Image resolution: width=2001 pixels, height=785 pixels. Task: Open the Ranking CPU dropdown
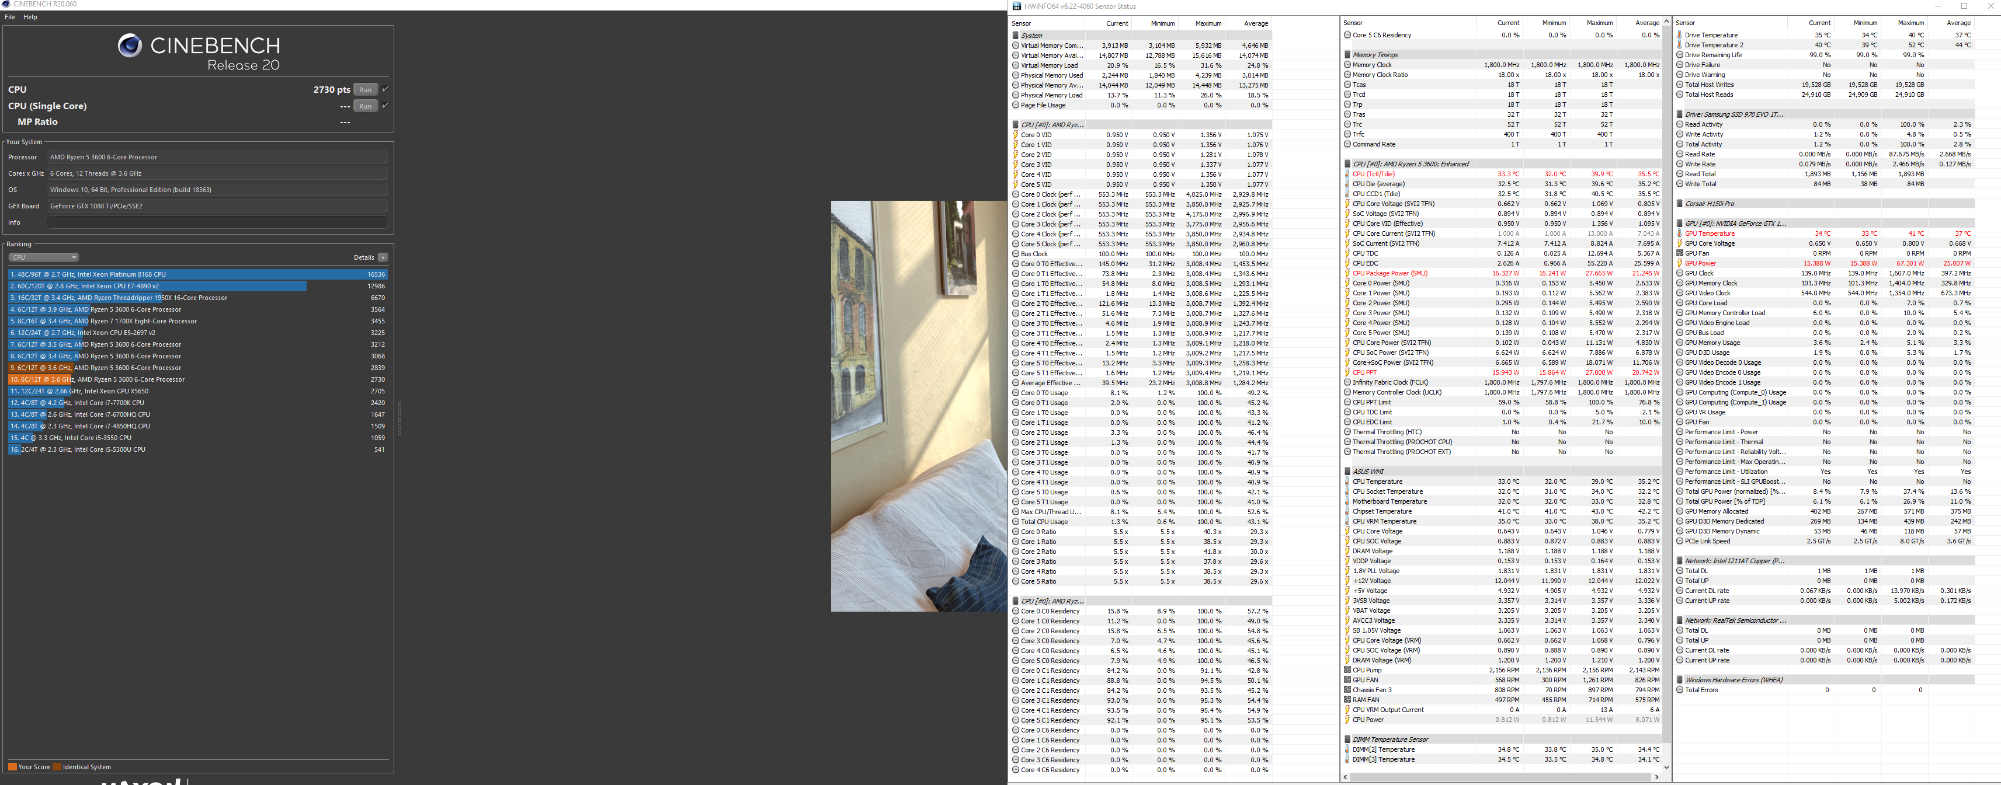(x=43, y=257)
